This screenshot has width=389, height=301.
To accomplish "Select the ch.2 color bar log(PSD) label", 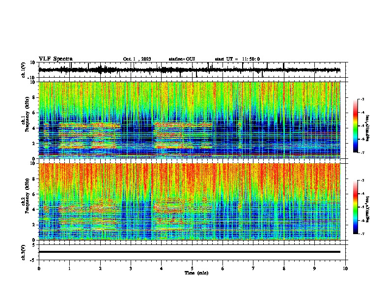I will coord(367,209).
